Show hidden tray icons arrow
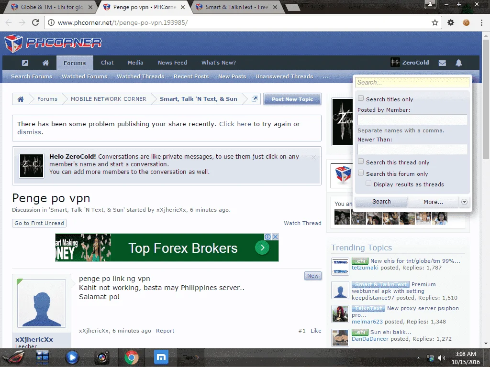The height and width of the screenshot is (367, 490). 418,358
